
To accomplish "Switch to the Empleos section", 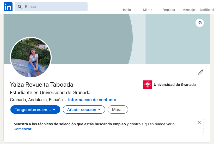I will (169, 10).
